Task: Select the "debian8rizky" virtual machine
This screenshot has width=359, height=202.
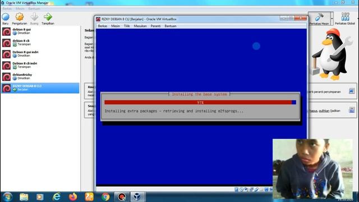Action: click(40, 76)
